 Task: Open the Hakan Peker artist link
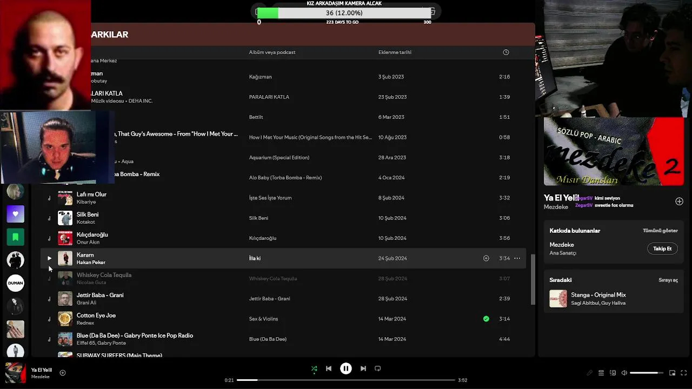click(91, 263)
